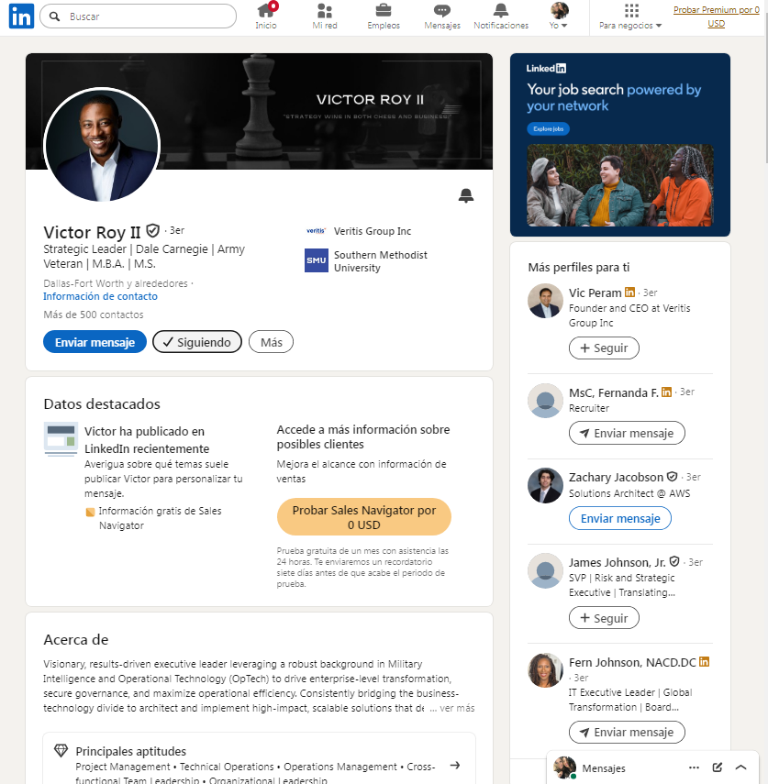768x784 pixels.
Task: Open Fern Johnson's profile photo
Action: click(x=545, y=670)
